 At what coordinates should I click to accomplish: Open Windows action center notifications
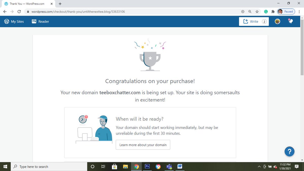click(297, 166)
